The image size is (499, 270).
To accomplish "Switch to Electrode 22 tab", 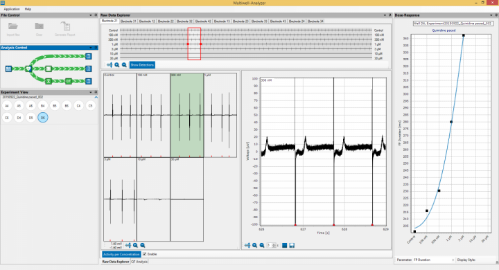I will [166, 21].
